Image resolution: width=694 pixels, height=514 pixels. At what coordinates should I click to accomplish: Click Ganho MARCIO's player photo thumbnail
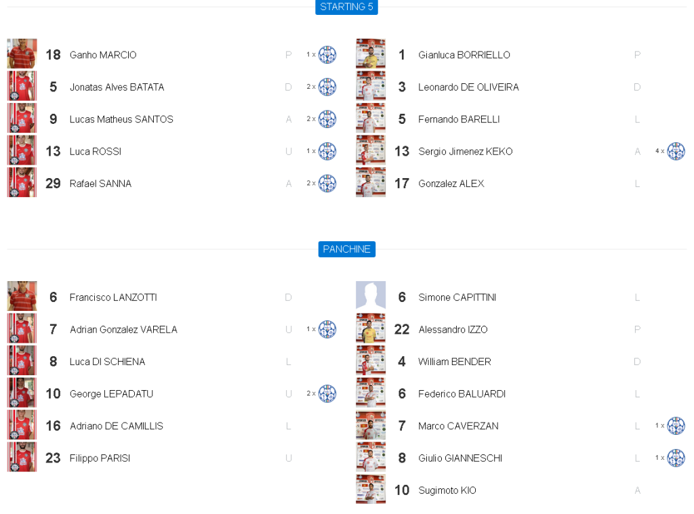(x=22, y=53)
